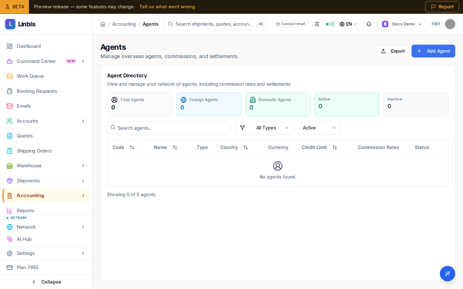The image size is (463, 289).
Task: Sort agents by Name column
Action: 175,147
